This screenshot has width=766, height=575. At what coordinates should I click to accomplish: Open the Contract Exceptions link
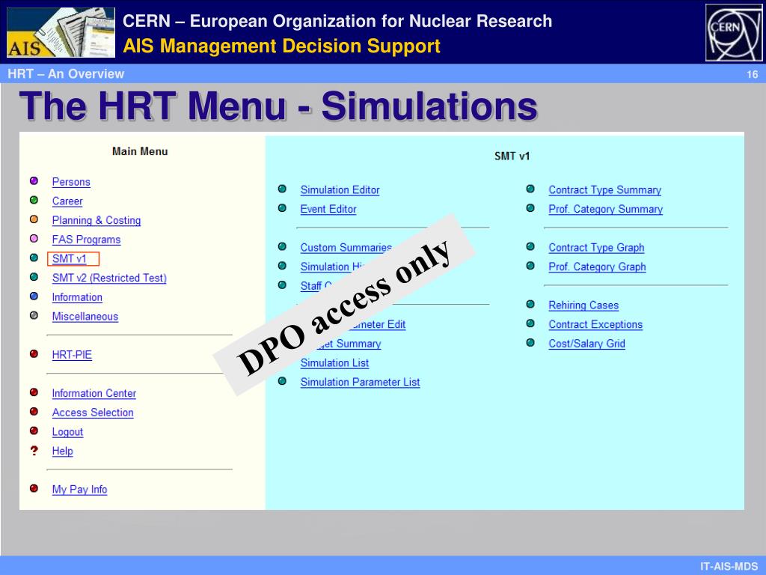click(x=595, y=325)
